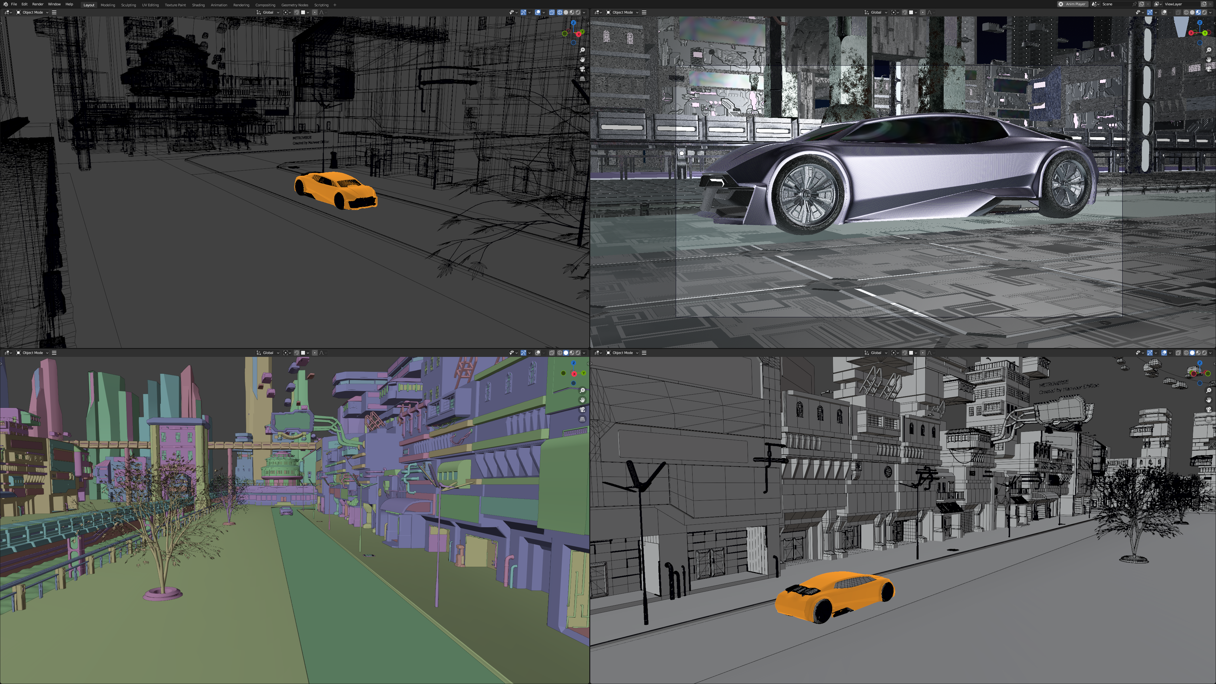Image resolution: width=1216 pixels, height=684 pixels.
Task: Expand shading options arrow in top-right viewport
Action: click(x=1210, y=12)
